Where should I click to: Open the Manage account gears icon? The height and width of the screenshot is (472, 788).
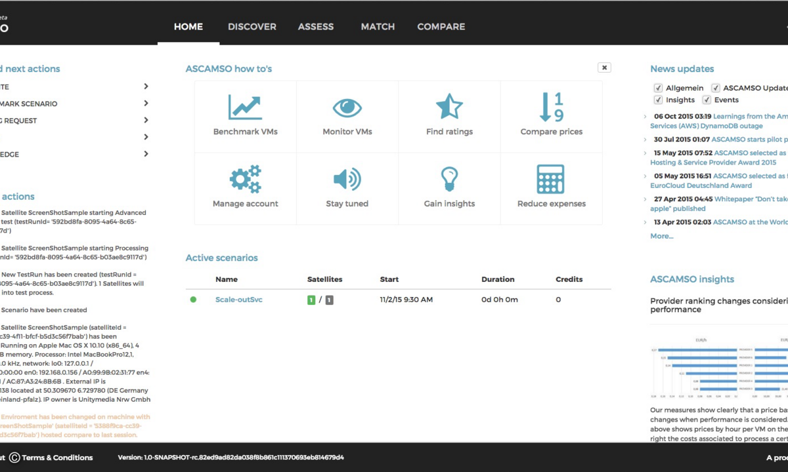click(245, 179)
